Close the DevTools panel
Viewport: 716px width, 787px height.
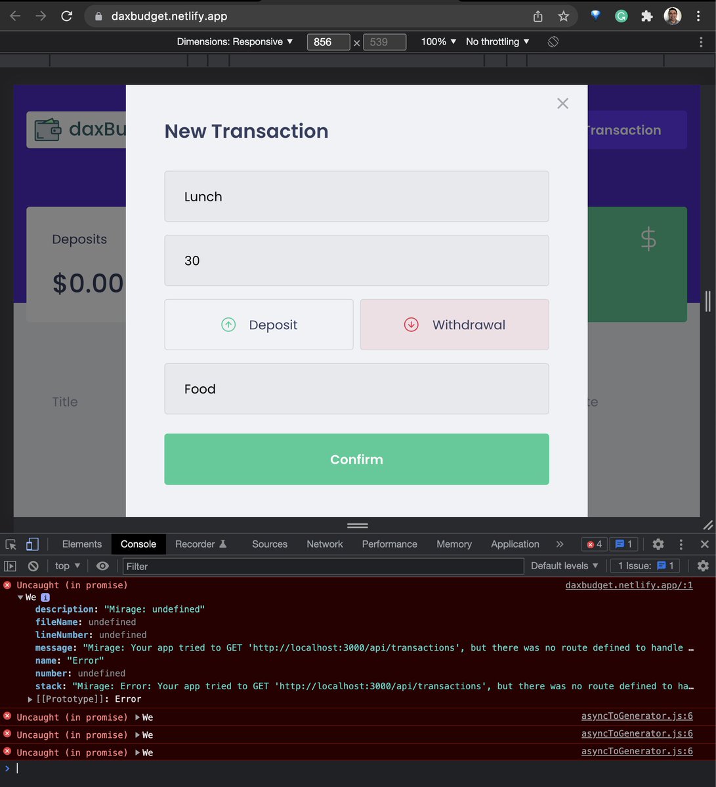pos(704,544)
